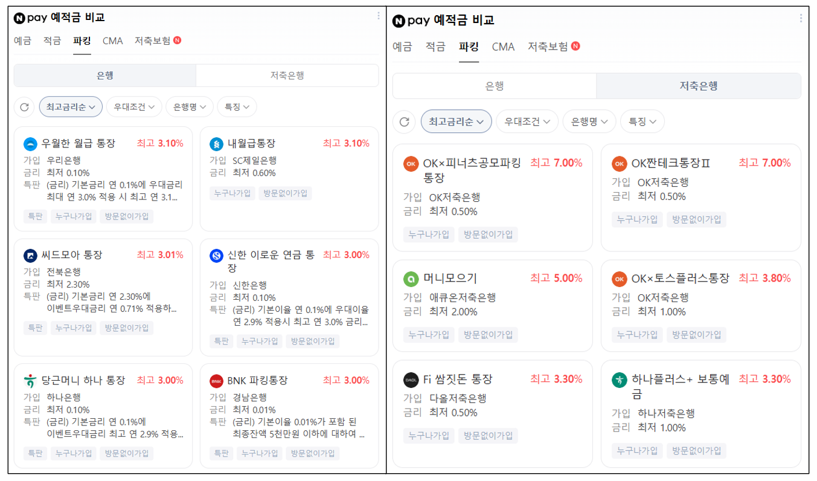This screenshot has width=817, height=481.
Task: Select 저축은행 segment in the 저축은행 listing panel
Action: (x=699, y=86)
